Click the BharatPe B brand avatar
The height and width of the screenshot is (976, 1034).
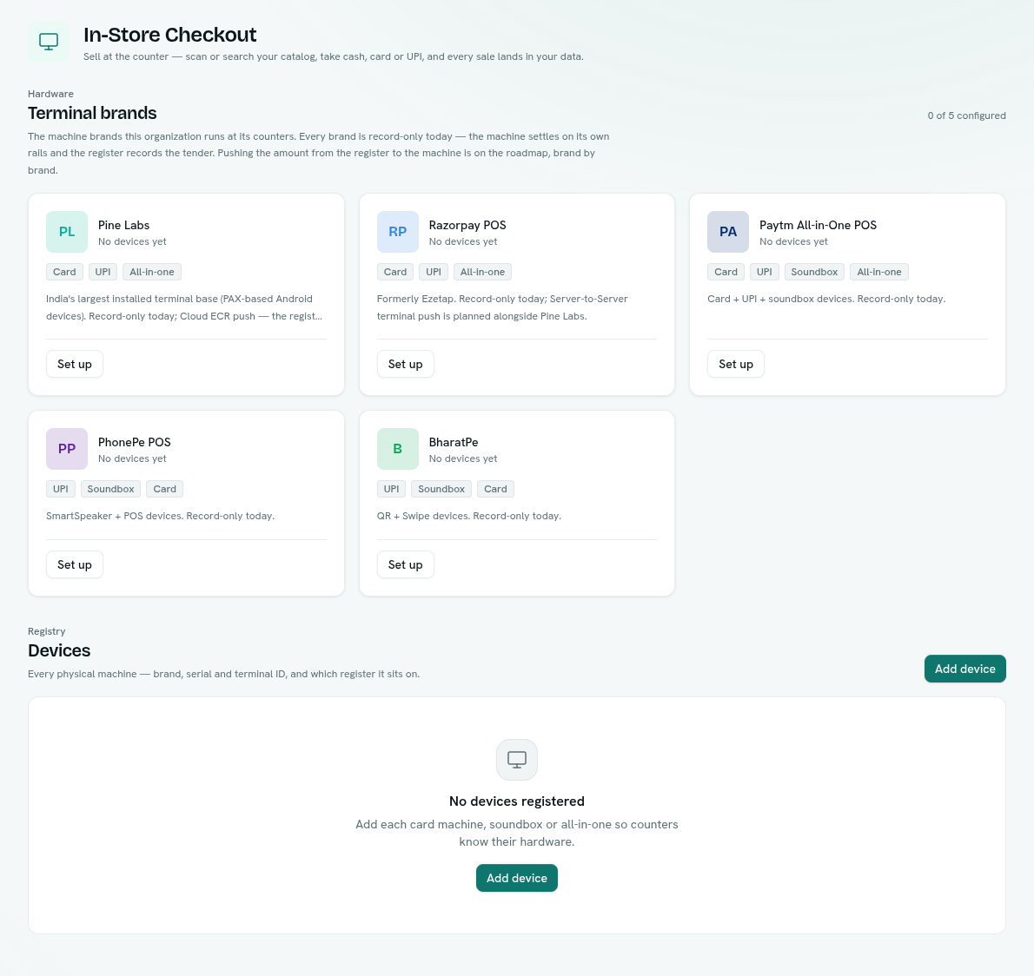pyautogui.click(x=398, y=449)
